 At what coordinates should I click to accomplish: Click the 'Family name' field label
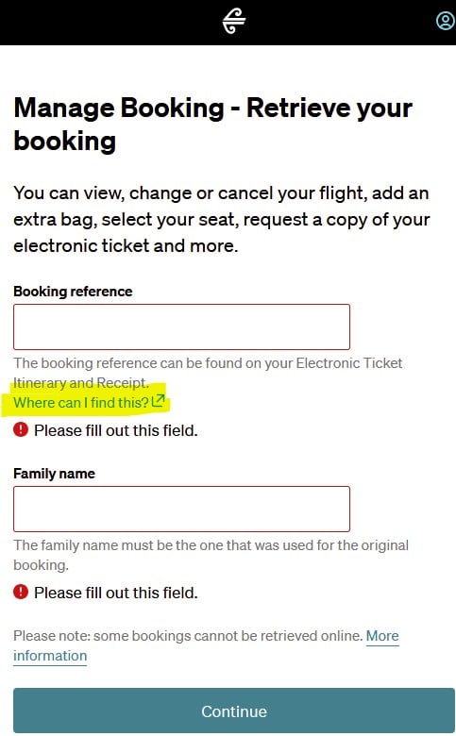click(x=54, y=473)
